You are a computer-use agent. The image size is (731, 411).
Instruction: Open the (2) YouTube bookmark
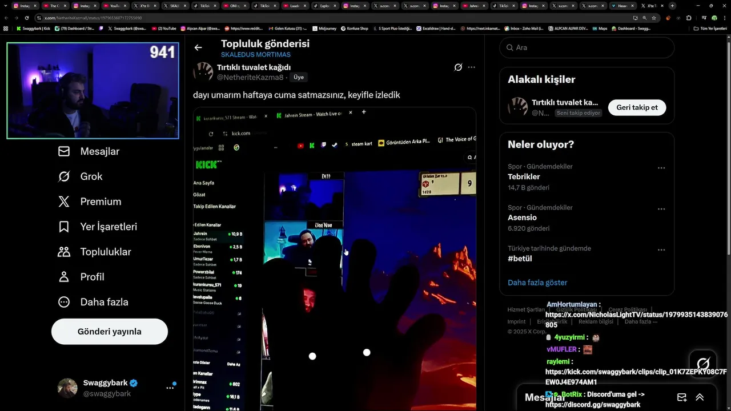[x=164, y=29]
